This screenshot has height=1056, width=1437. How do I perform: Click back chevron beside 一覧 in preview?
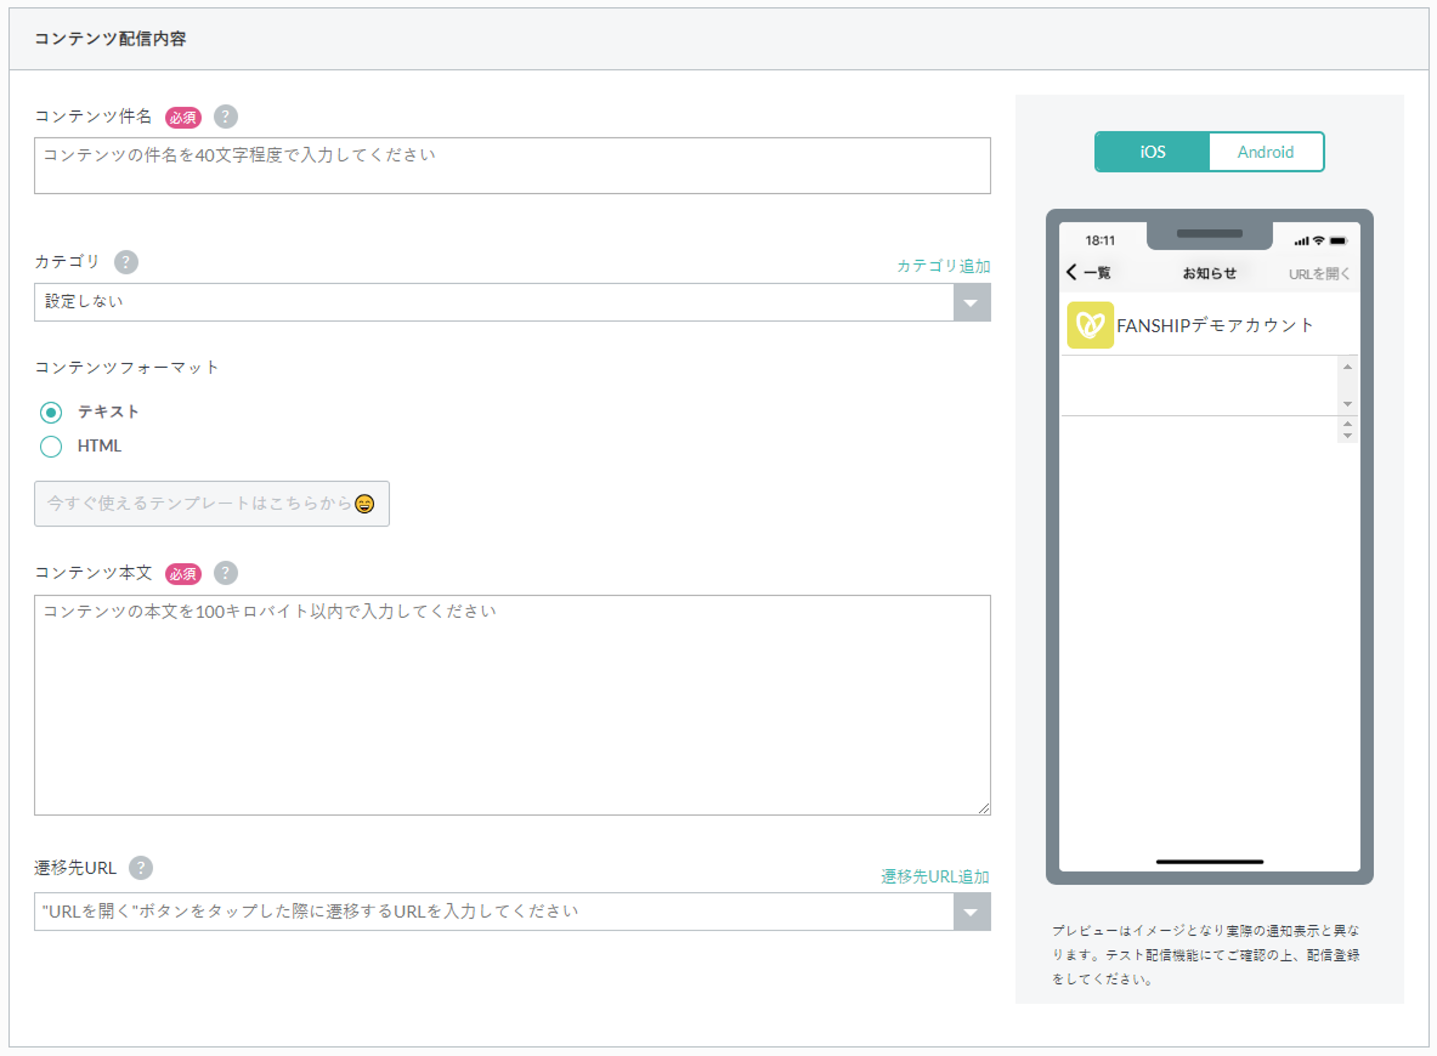1072,272
